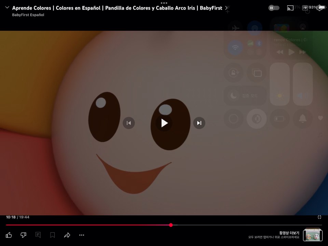Open the Cast to device icon
Viewport: 328px width, 246px height.
290,8
